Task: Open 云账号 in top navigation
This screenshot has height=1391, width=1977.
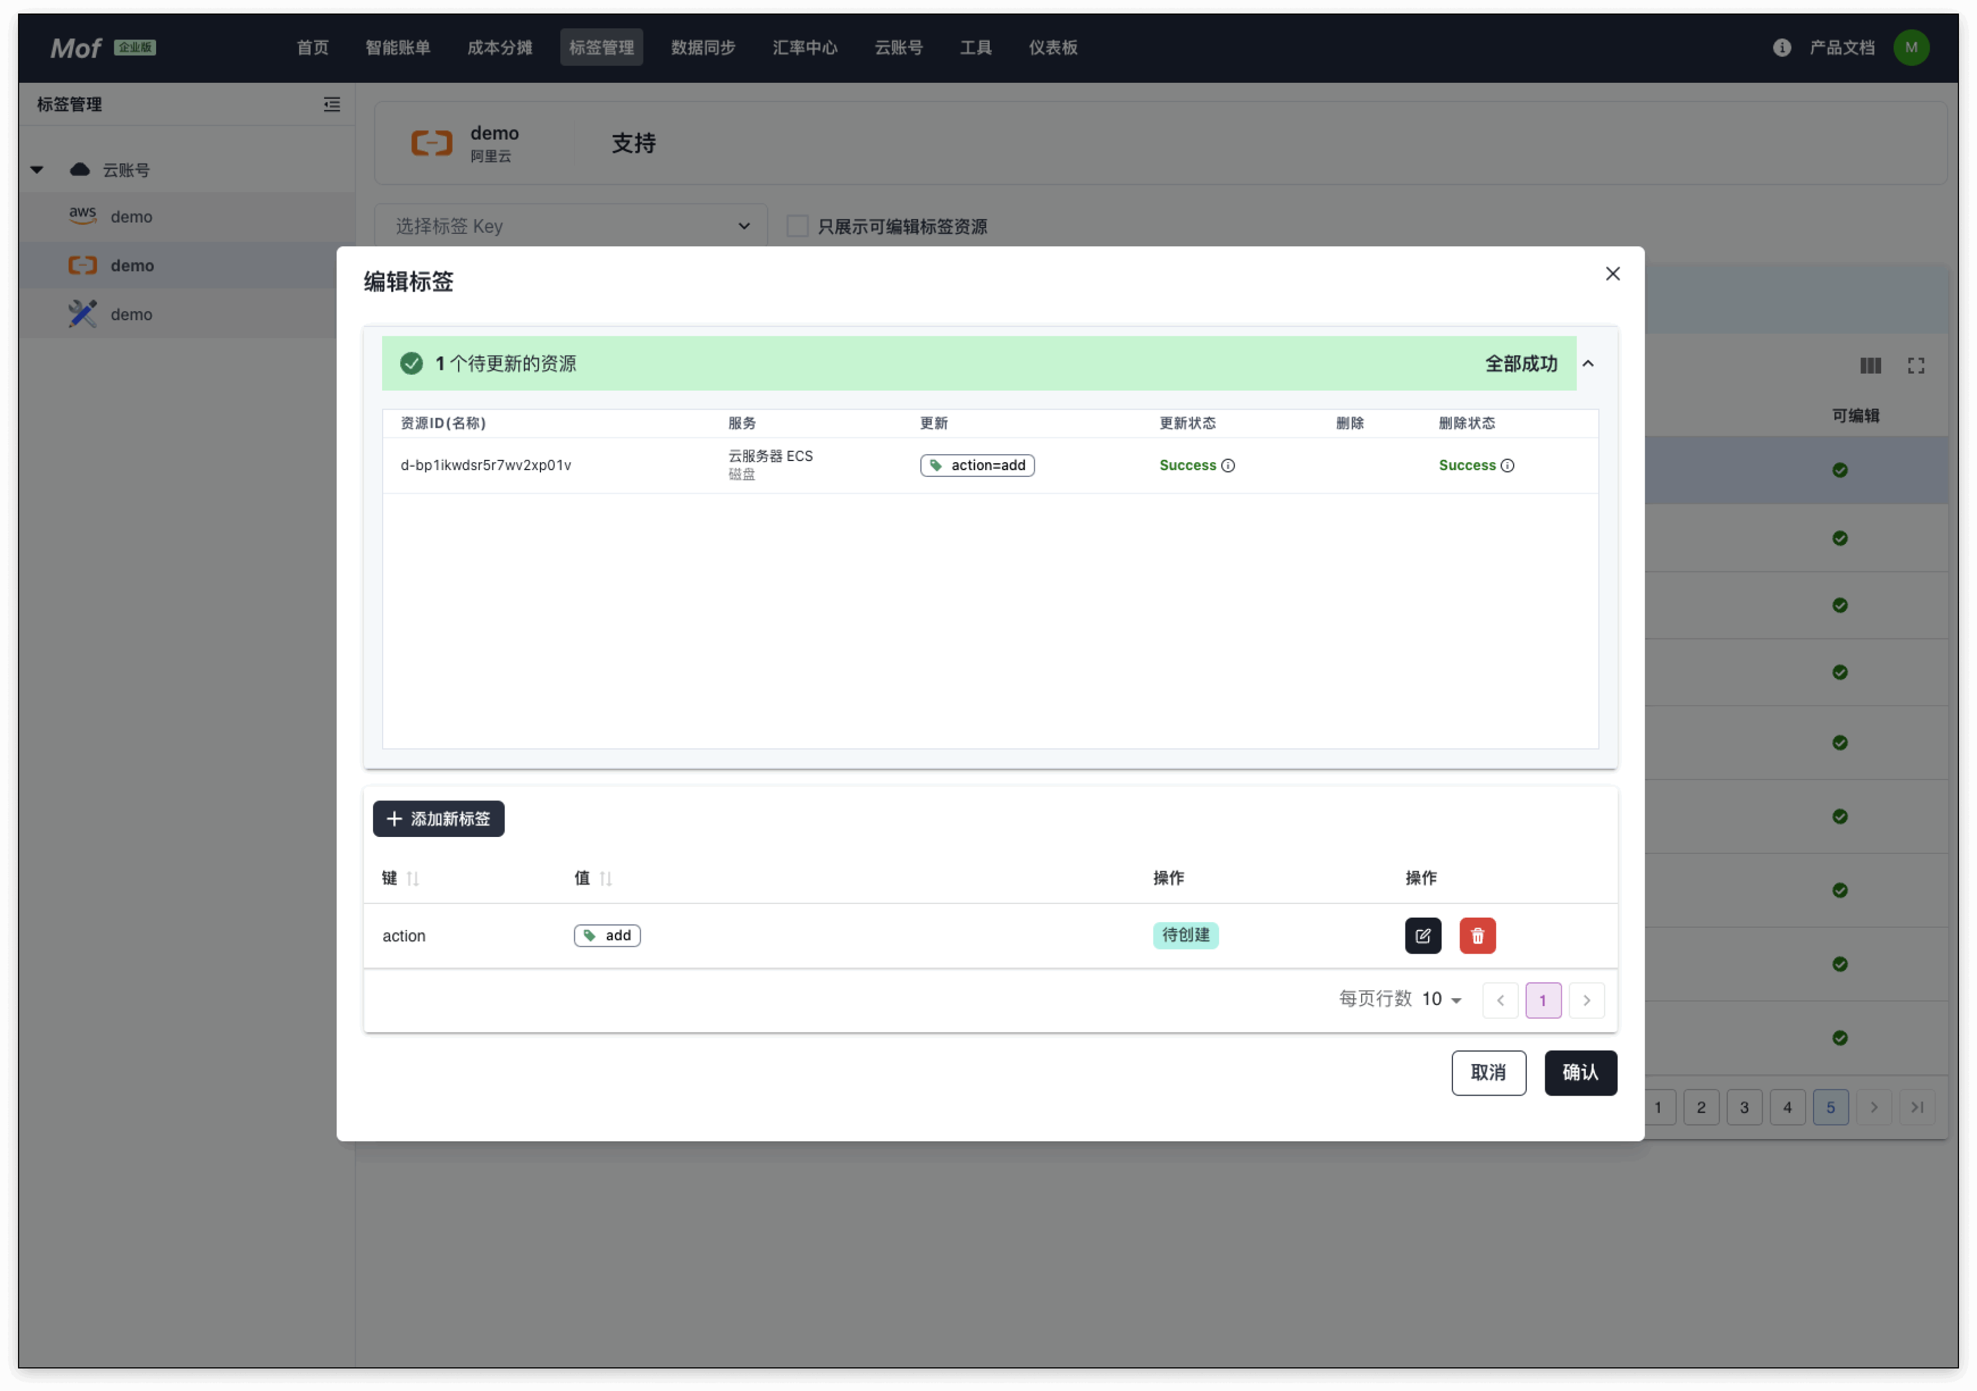Action: [x=899, y=47]
